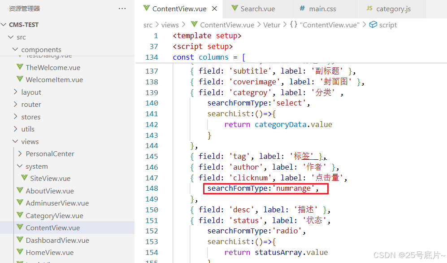This screenshot has height=263, width=447.
Task: Click the quoted "ContentView.vue" breadcrumb segment
Action: click(330, 25)
